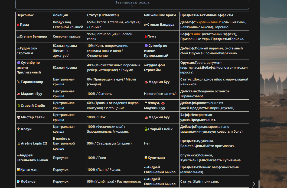Click the blood drop icon in Степан Бандера's Ближайшие враги cell

[x=146, y=36]
